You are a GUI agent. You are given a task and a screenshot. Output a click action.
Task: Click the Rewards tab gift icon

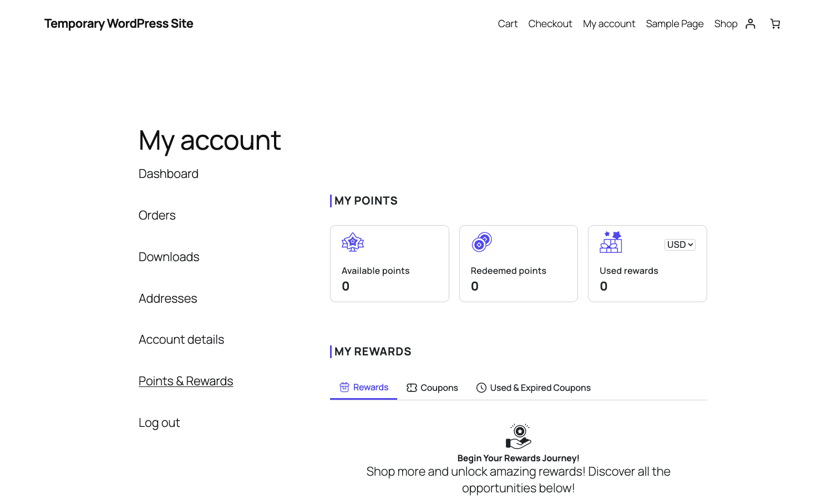(x=344, y=387)
